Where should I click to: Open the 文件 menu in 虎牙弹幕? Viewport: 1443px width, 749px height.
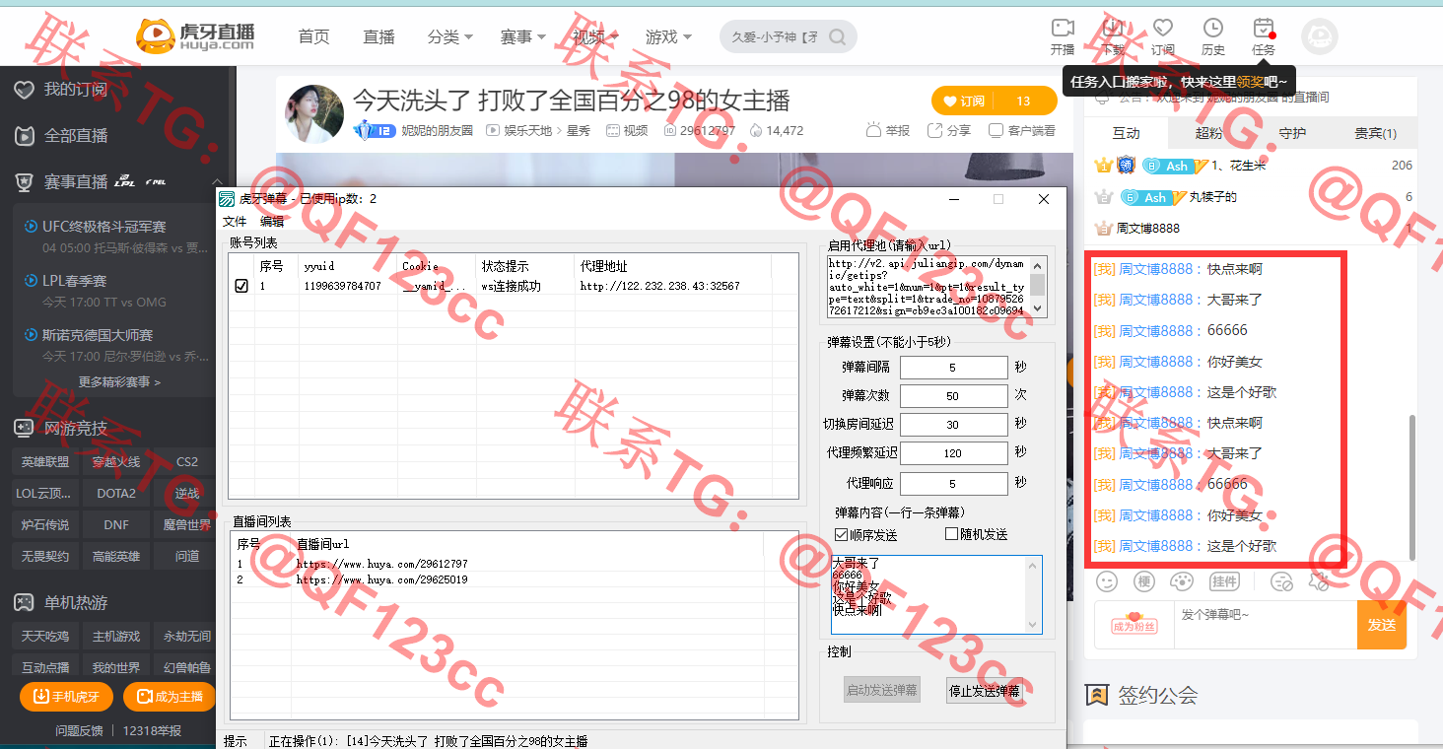[x=235, y=222]
